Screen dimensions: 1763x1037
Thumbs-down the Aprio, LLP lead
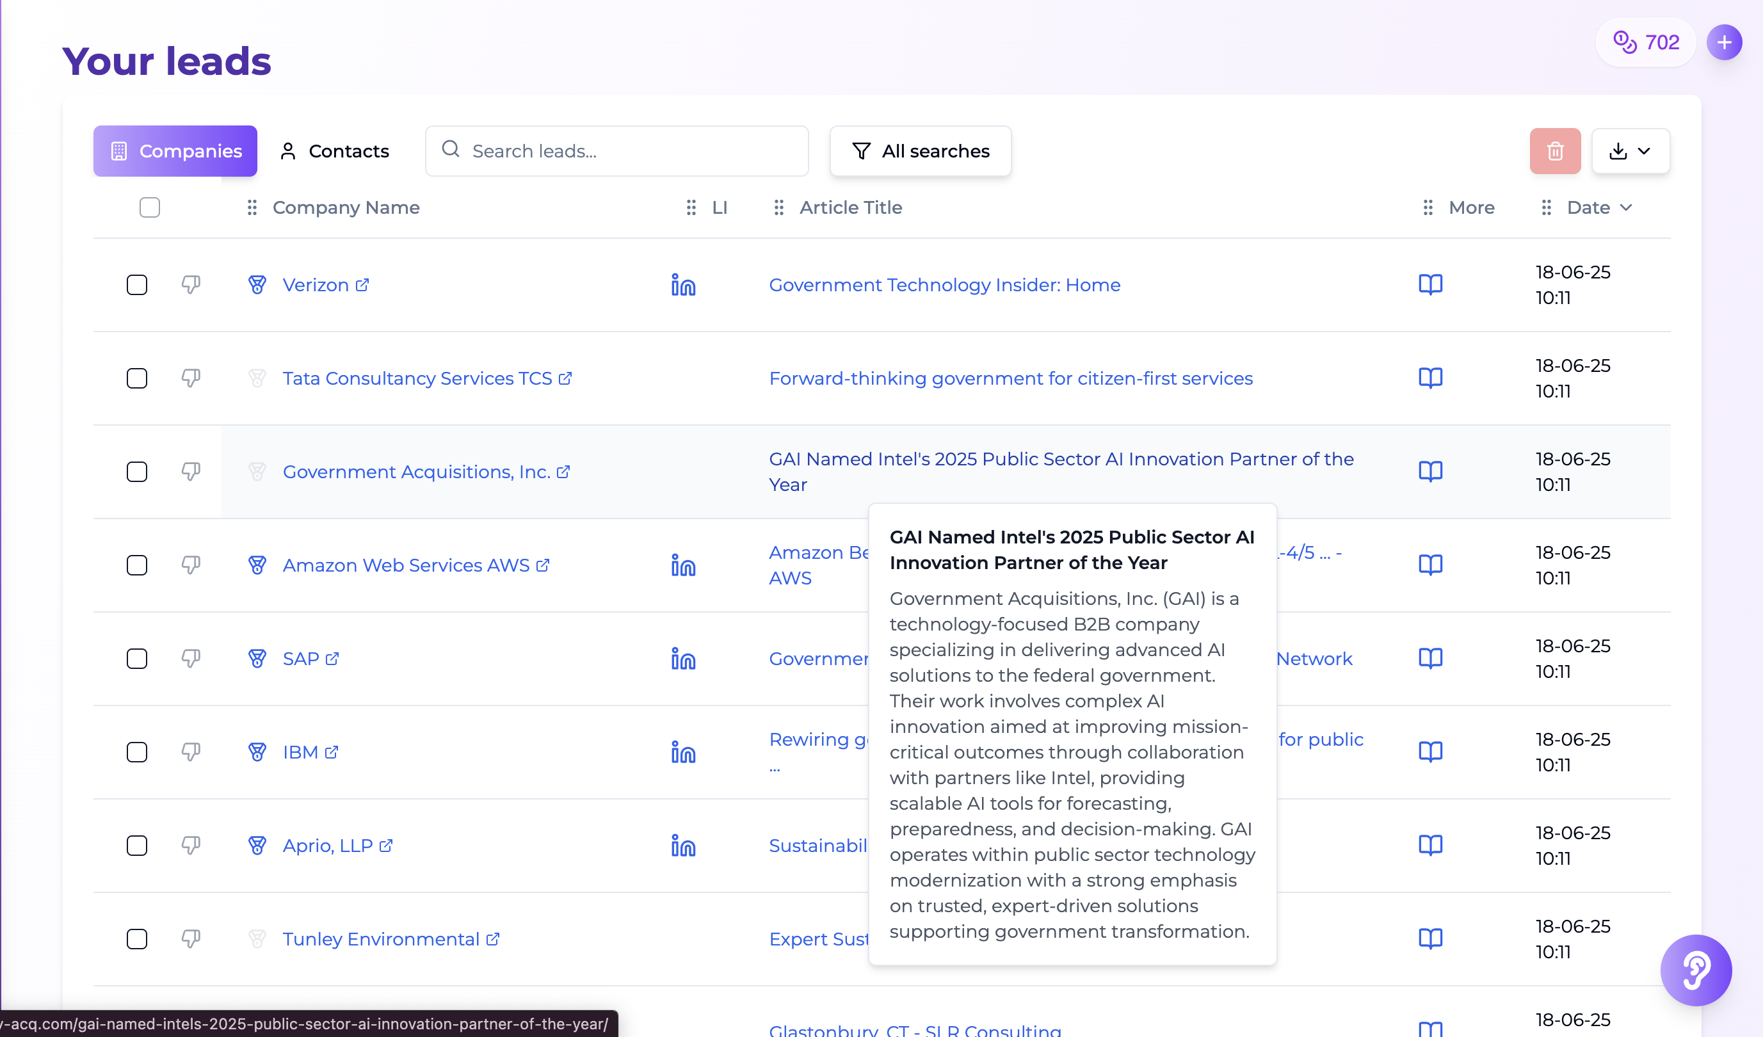[191, 845]
